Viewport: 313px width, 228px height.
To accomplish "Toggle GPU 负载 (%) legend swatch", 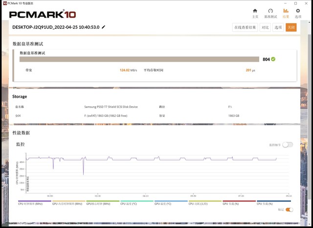I will coord(239,201).
